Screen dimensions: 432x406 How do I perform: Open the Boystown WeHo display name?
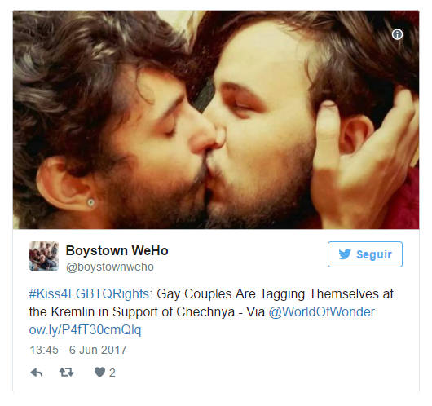tap(117, 251)
